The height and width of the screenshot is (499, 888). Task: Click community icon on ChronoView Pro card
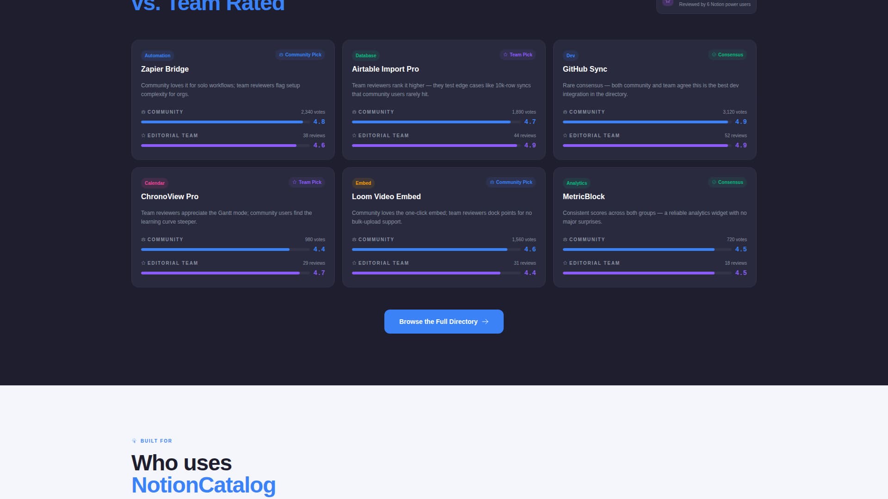pyautogui.click(x=143, y=239)
